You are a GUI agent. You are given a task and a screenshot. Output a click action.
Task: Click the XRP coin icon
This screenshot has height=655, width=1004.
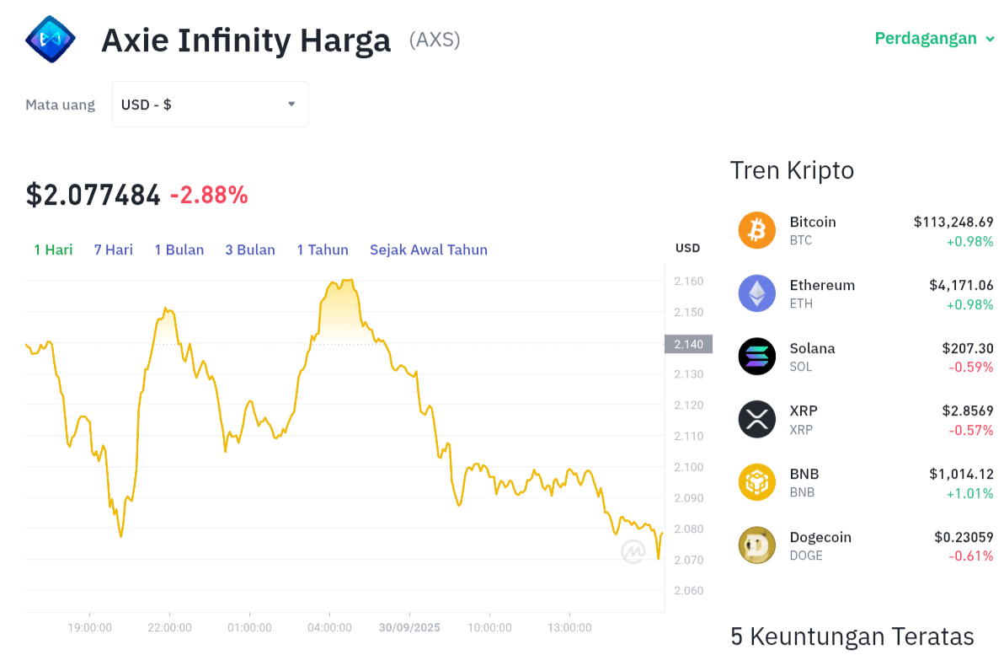point(756,419)
